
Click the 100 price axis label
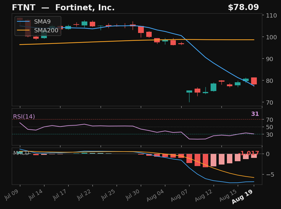click(x=271, y=37)
